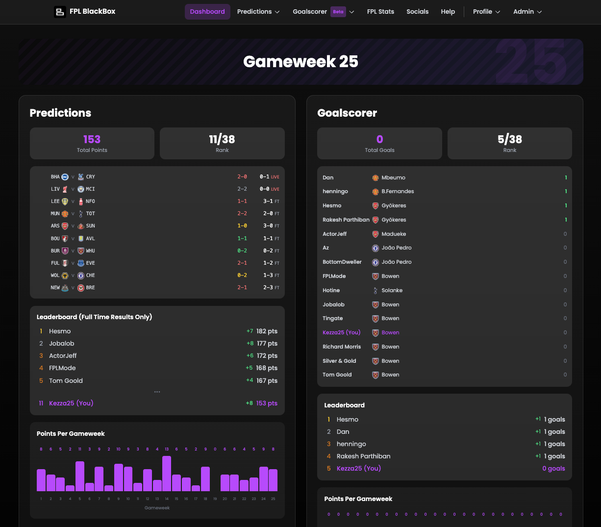The height and width of the screenshot is (527, 601).
Task: Click the Arsenal badge beside Gyökeres in Hesmo's row
Action: 375,205
